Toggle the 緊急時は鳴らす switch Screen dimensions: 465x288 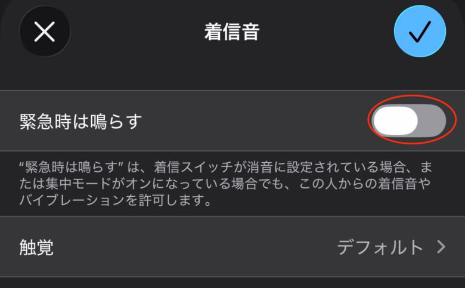[408, 120]
